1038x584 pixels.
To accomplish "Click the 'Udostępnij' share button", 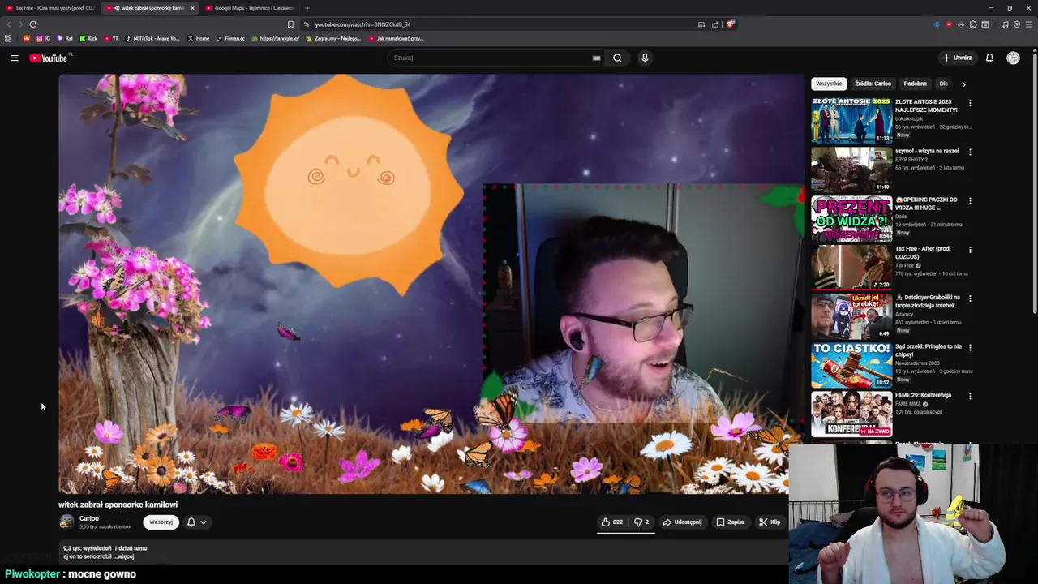I will (682, 522).
